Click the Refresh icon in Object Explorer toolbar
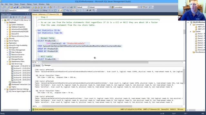This screenshot has width=206, height=115. click(x=22, y=17)
